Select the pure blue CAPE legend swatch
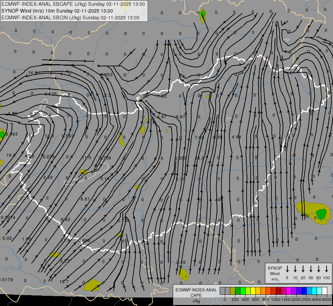This screenshot has height=306, width=333. (304, 291)
